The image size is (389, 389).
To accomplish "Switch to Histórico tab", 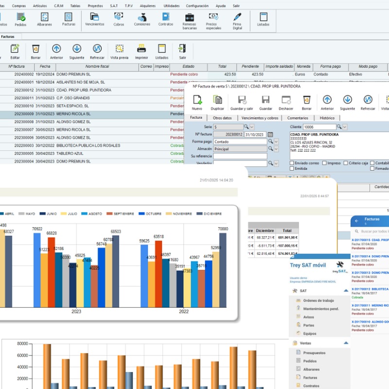I will (327, 118).
